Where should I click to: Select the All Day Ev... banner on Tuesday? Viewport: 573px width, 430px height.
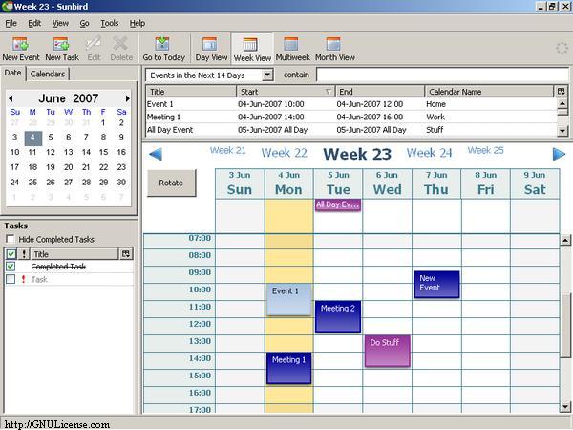pyautogui.click(x=338, y=204)
